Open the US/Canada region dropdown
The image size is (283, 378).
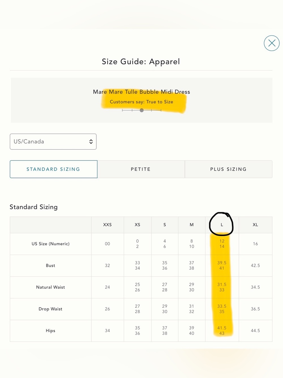(53, 142)
